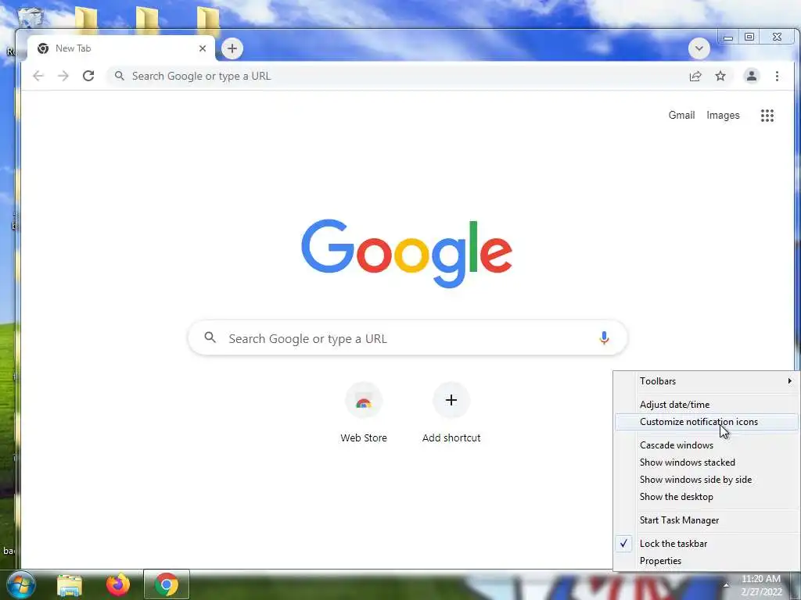This screenshot has width=801, height=600.
Task: Click the Chrome icon on New Tab
Action: 43,48
